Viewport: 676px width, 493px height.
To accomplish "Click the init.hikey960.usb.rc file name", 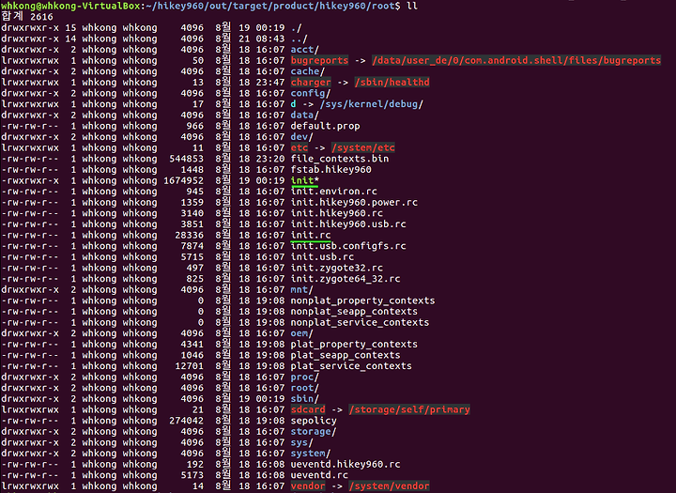I will [x=348, y=224].
